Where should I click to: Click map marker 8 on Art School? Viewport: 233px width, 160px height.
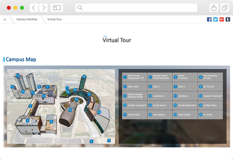point(51,122)
